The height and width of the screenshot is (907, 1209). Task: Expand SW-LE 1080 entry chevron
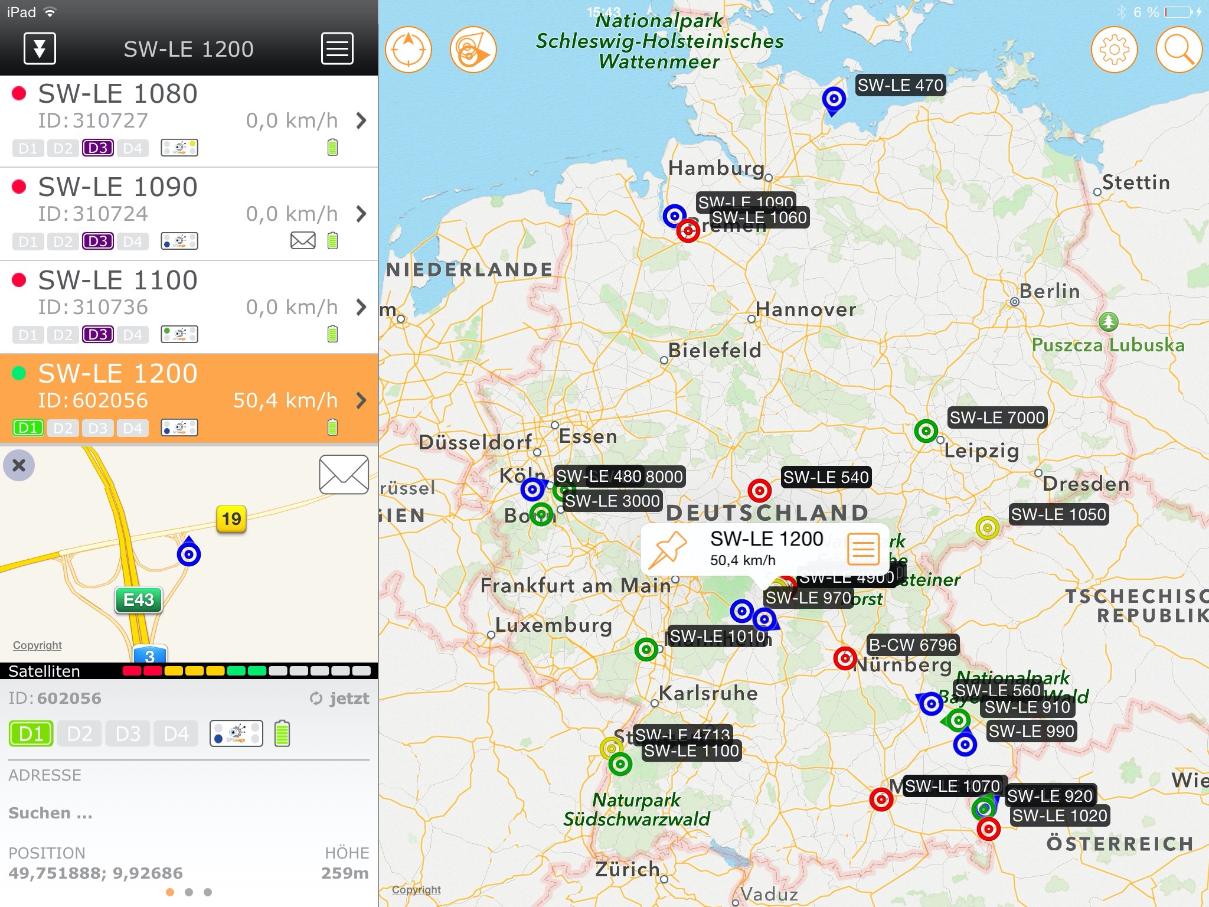(x=361, y=121)
